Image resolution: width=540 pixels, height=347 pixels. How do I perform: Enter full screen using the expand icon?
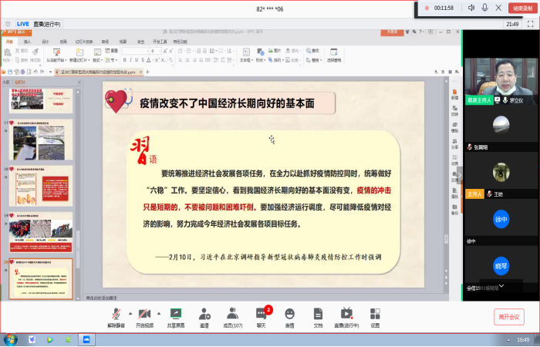531,24
